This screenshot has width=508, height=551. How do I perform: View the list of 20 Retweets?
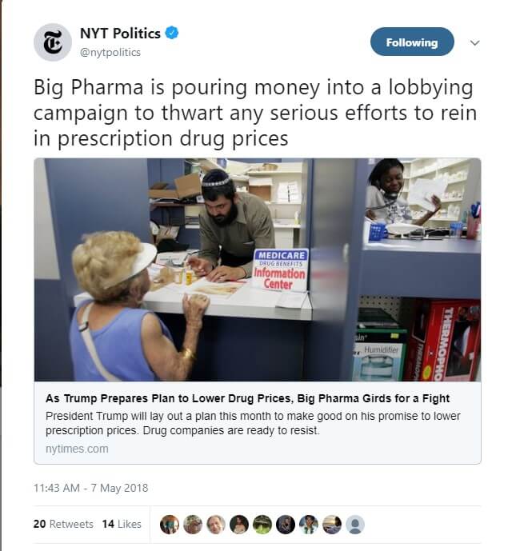63,524
